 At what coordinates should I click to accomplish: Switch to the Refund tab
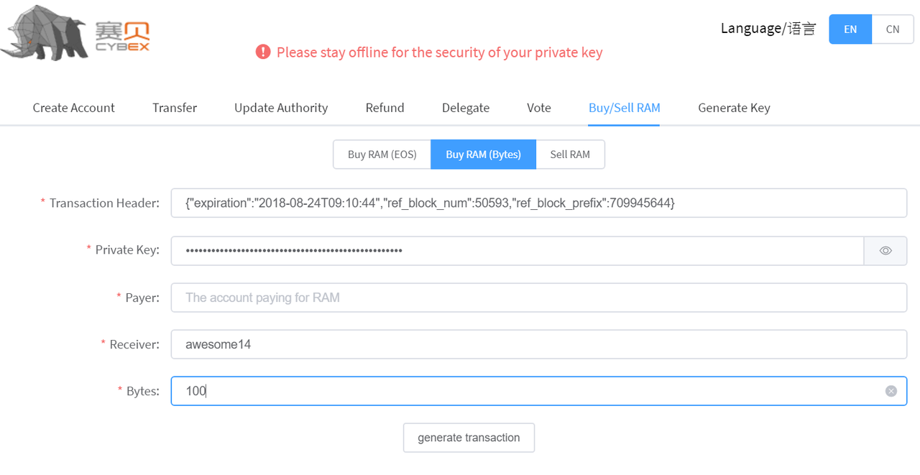click(x=385, y=108)
